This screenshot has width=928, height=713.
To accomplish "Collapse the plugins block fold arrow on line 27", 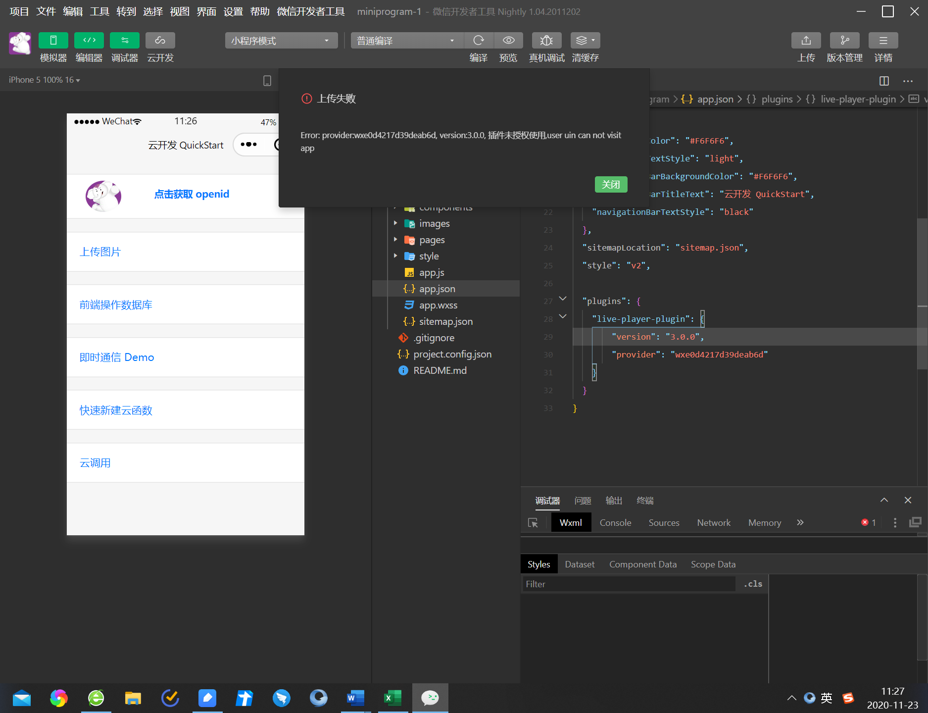I will (x=563, y=299).
